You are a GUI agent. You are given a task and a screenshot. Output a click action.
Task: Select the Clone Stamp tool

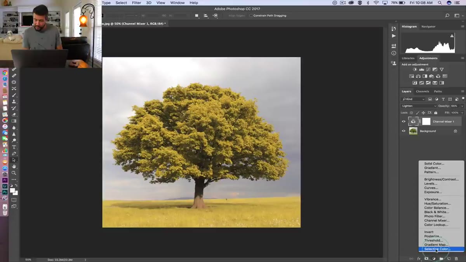[14, 102]
